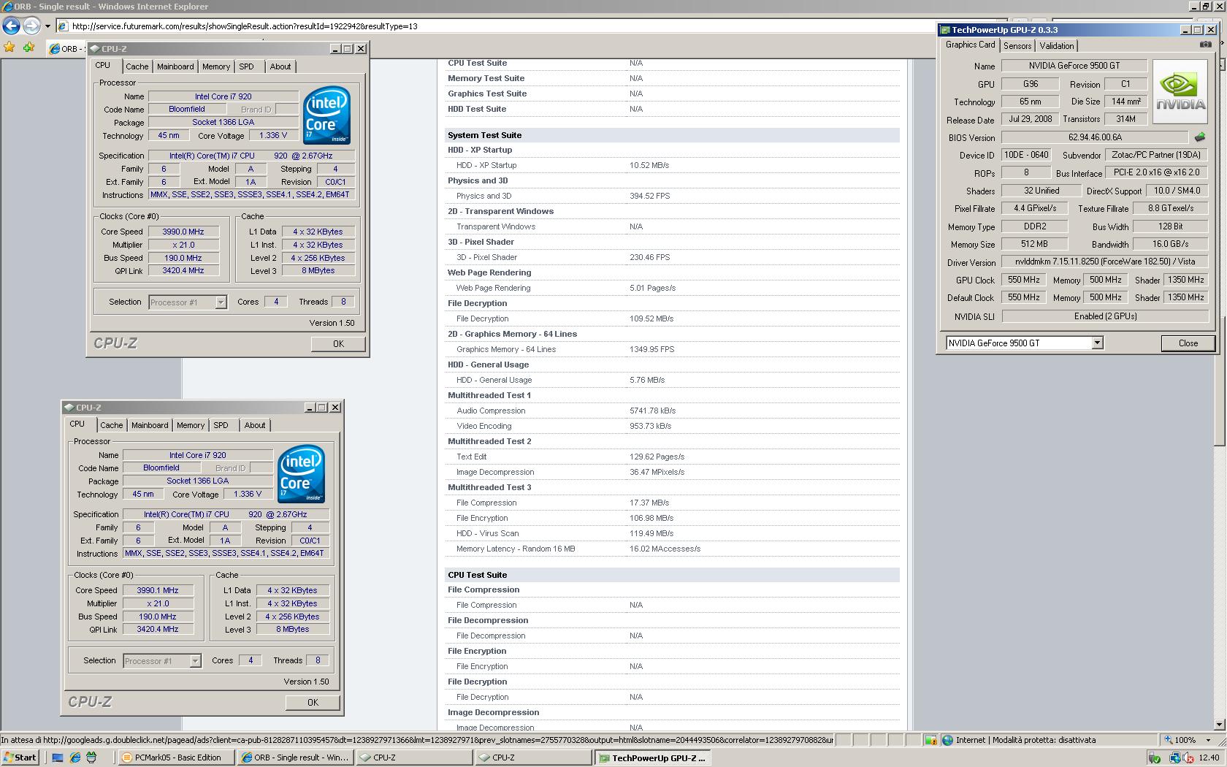Open Mainboard tab in upper CPU-Z window

[x=175, y=66]
